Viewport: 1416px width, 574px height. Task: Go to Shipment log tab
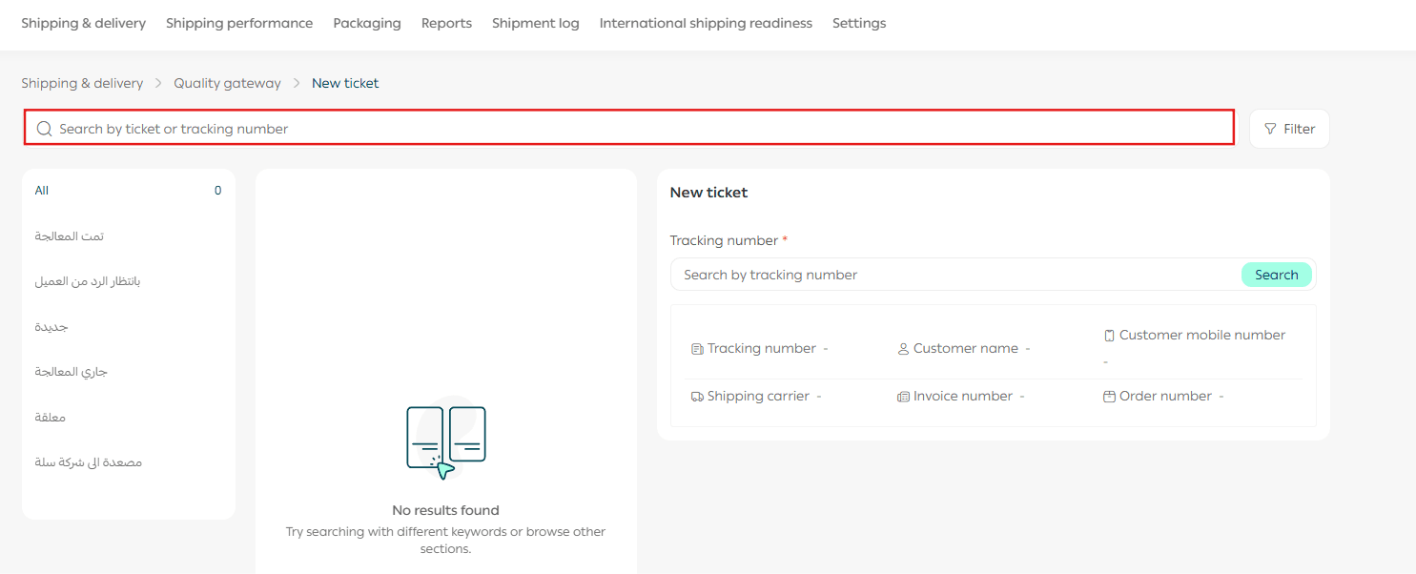pos(535,23)
